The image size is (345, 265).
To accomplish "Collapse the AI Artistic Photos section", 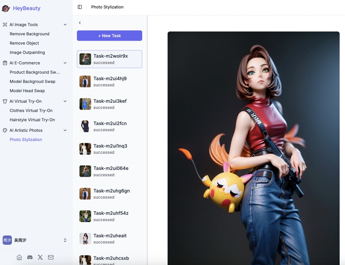I will click(x=65, y=130).
